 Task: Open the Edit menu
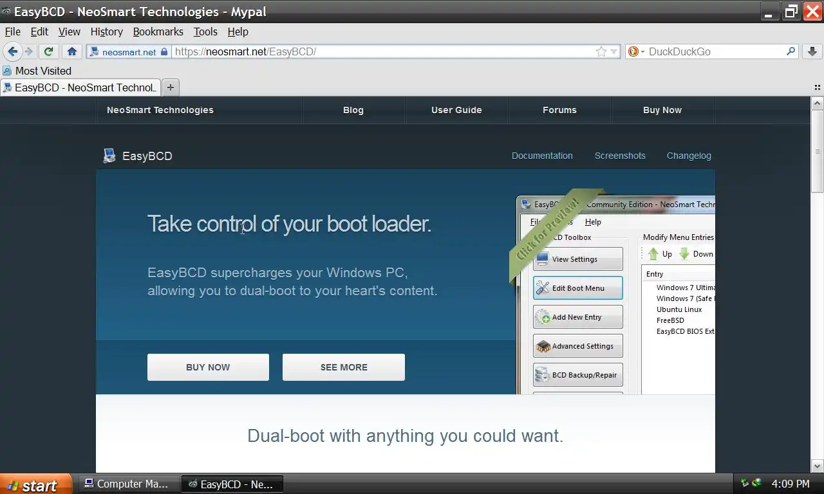39,32
